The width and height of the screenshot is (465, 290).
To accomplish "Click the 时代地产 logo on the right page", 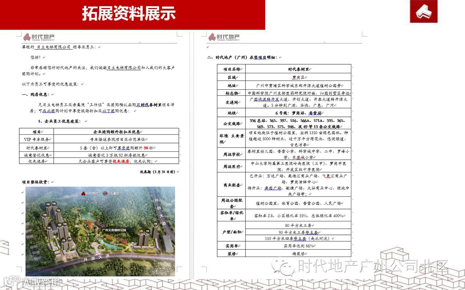I will (224, 37).
